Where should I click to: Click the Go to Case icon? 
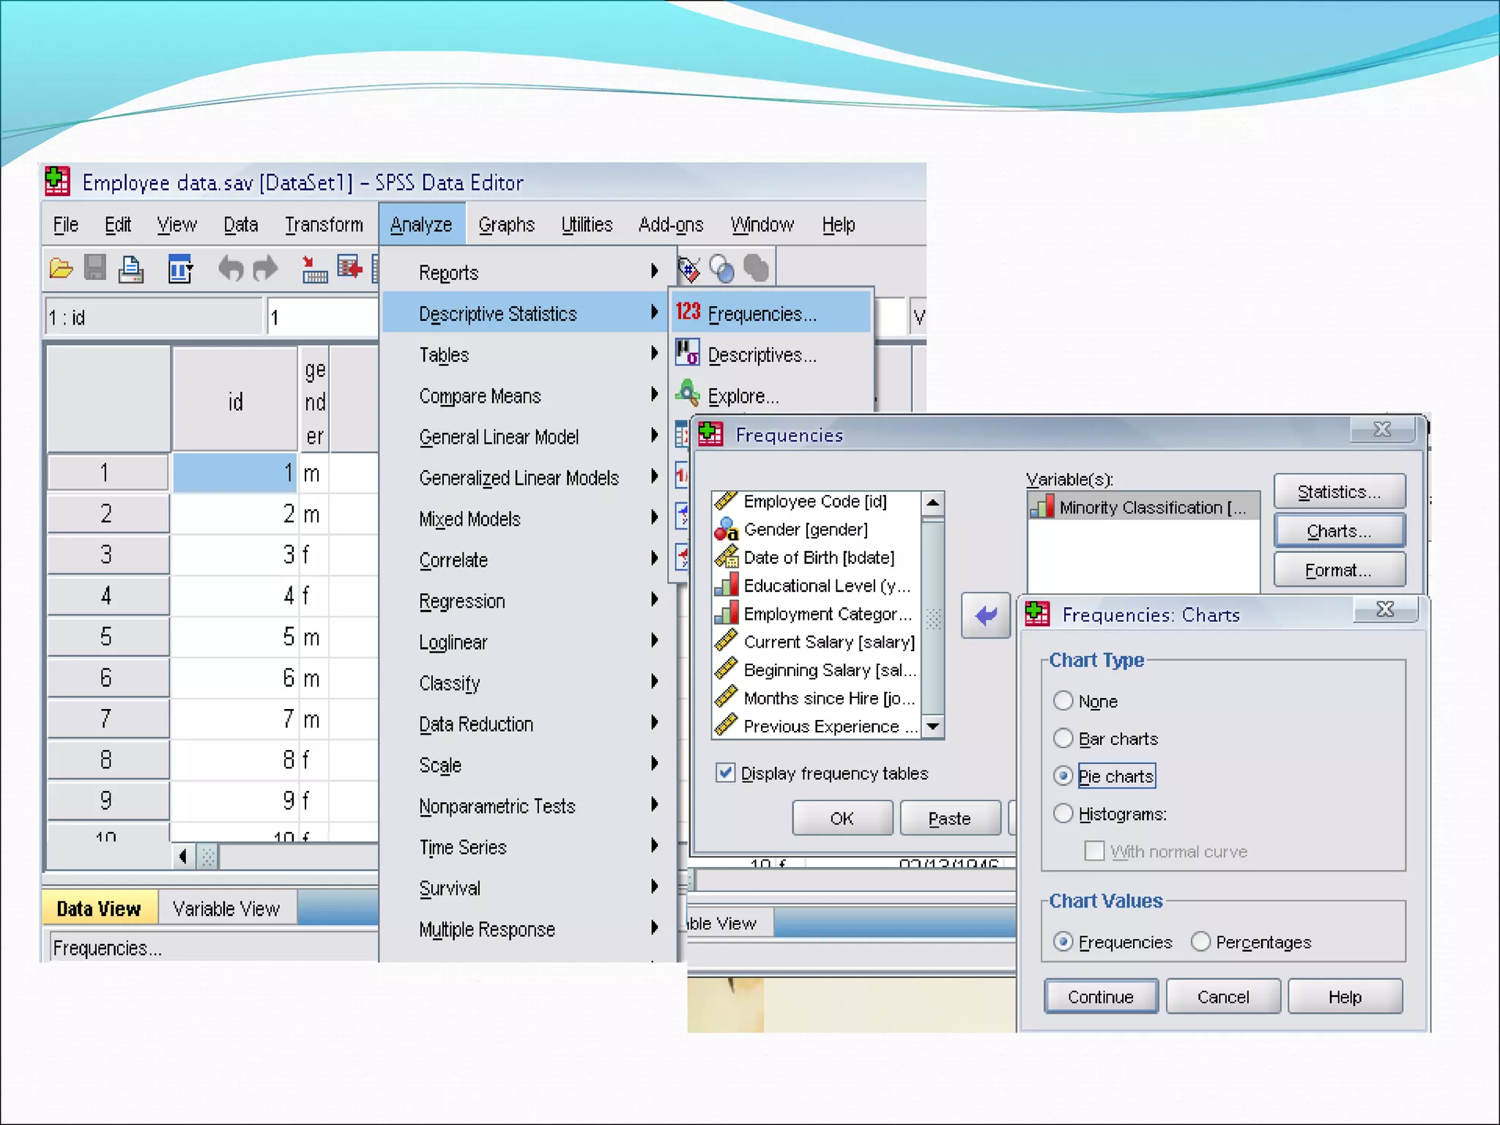click(x=314, y=269)
